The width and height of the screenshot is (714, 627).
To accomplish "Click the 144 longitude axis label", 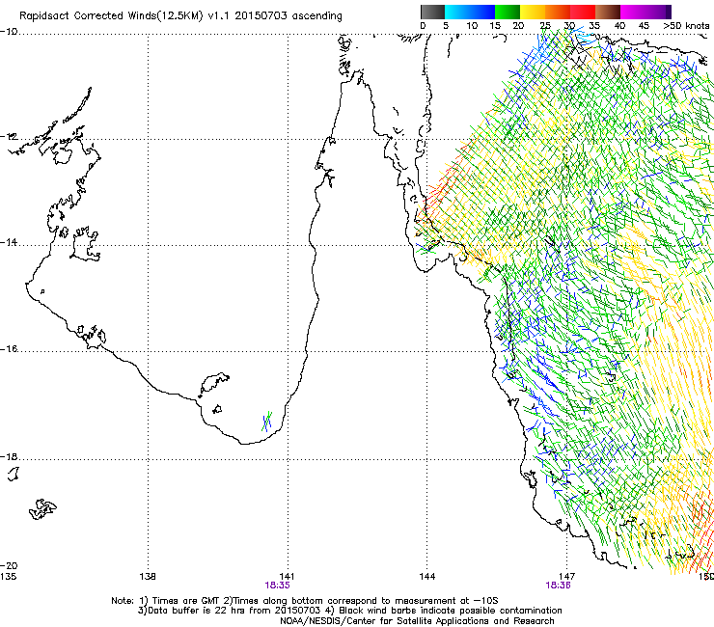I will coord(427,577).
